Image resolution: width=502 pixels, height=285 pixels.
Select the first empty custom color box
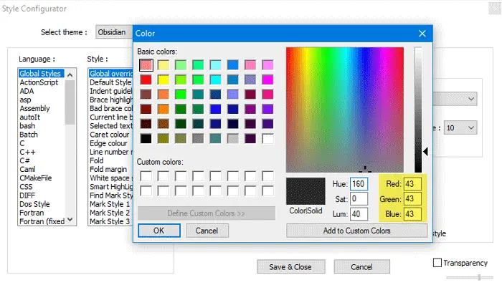[x=146, y=175]
